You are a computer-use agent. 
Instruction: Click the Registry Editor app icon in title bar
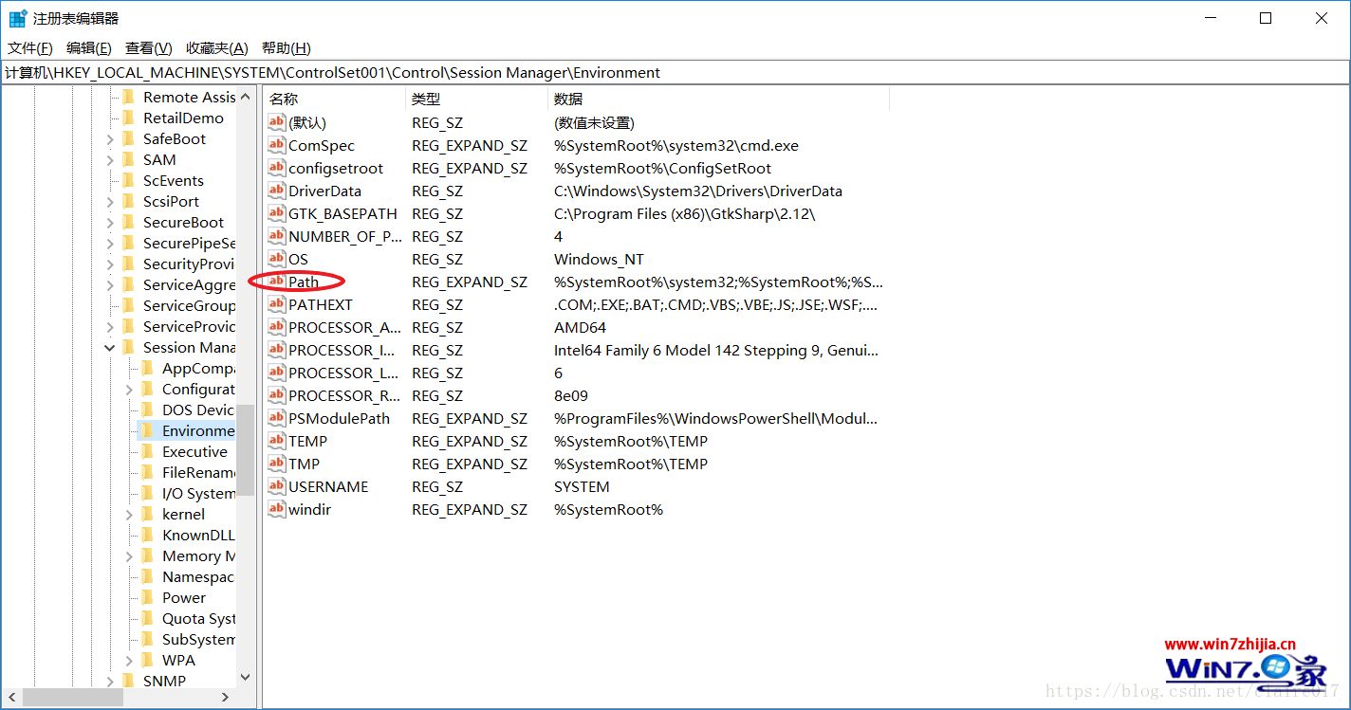[x=18, y=18]
